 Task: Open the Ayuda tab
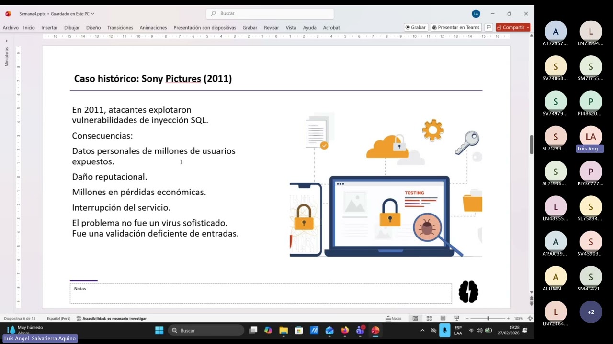[309, 27]
